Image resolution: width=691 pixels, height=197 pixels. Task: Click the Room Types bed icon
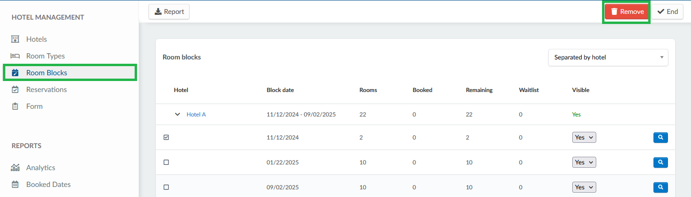[x=15, y=56]
